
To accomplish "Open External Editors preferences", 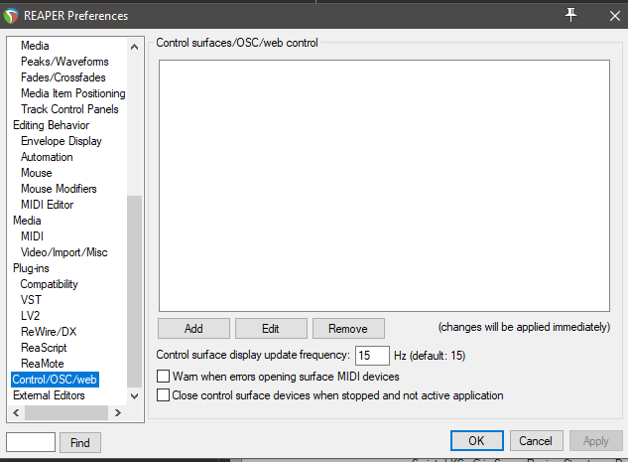I will click(49, 395).
